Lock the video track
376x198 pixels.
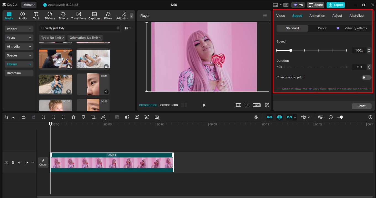click(x=13, y=162)
